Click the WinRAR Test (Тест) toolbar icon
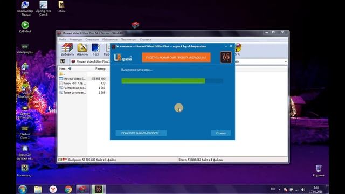 click(x=96, y=50)
